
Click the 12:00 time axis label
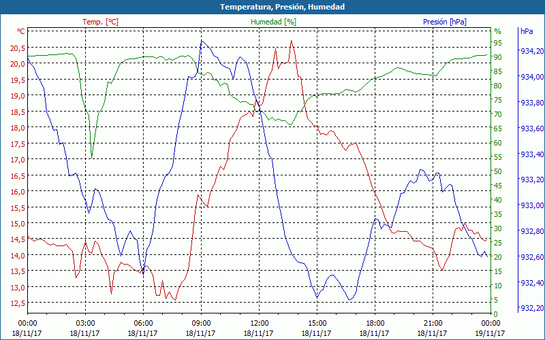point(259,324)
